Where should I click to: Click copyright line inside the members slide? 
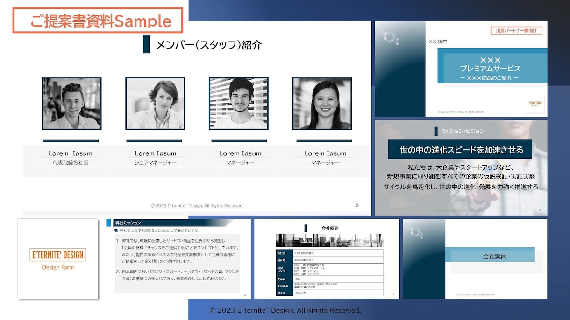click(x=197, y=206)
